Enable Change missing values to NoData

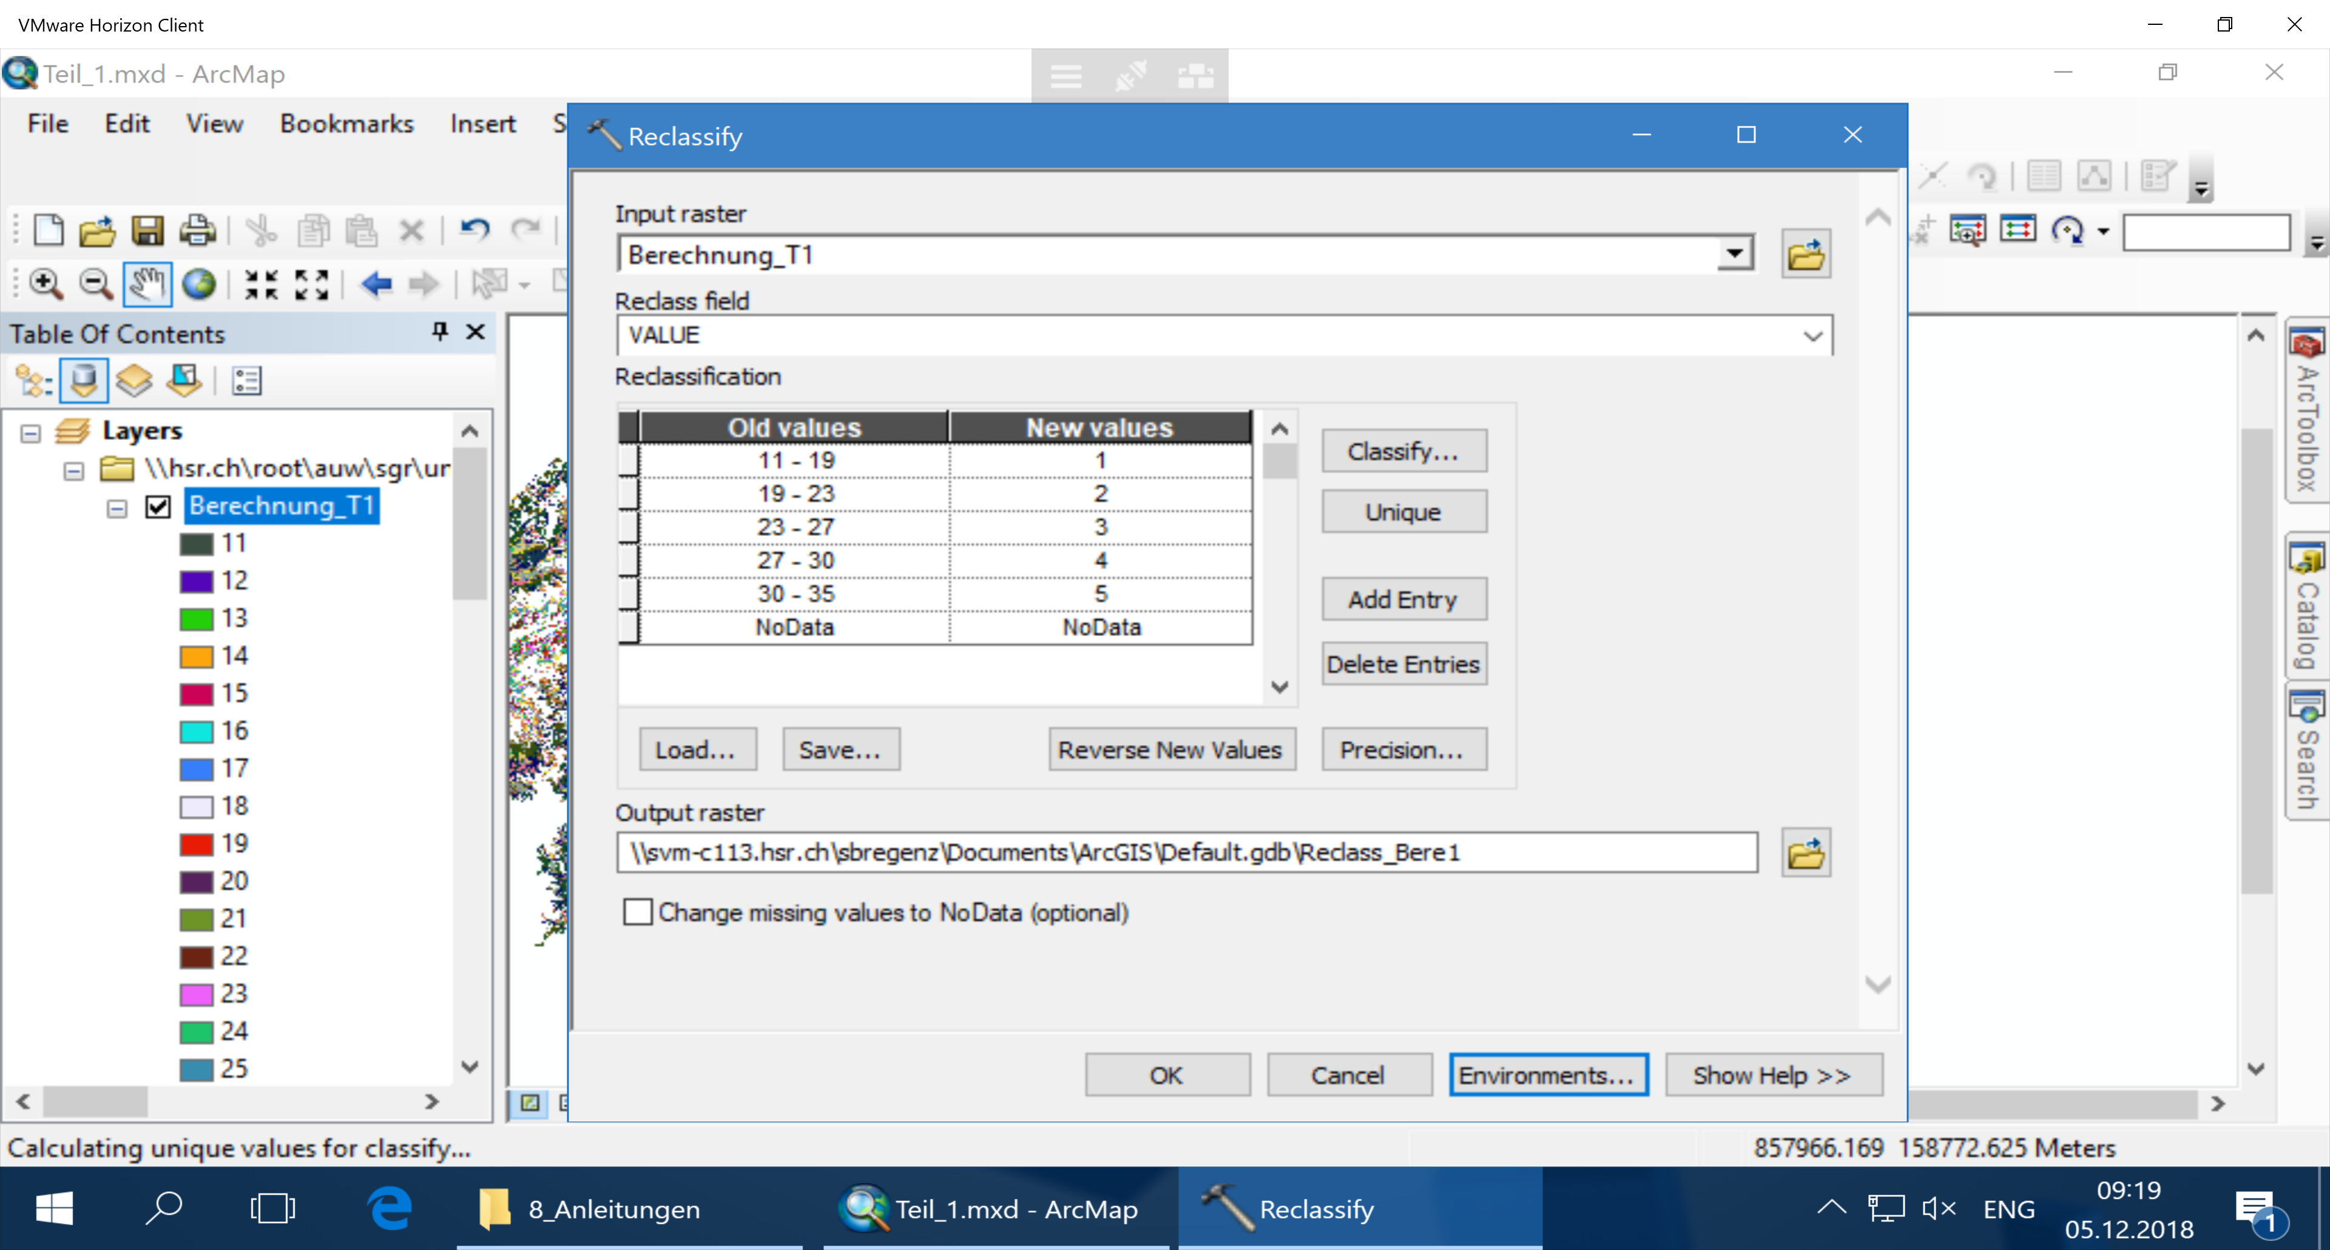click(638, 912)
